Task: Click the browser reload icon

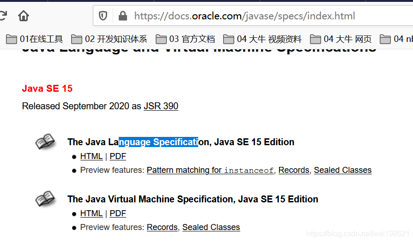Action: (x=3, y=16)
